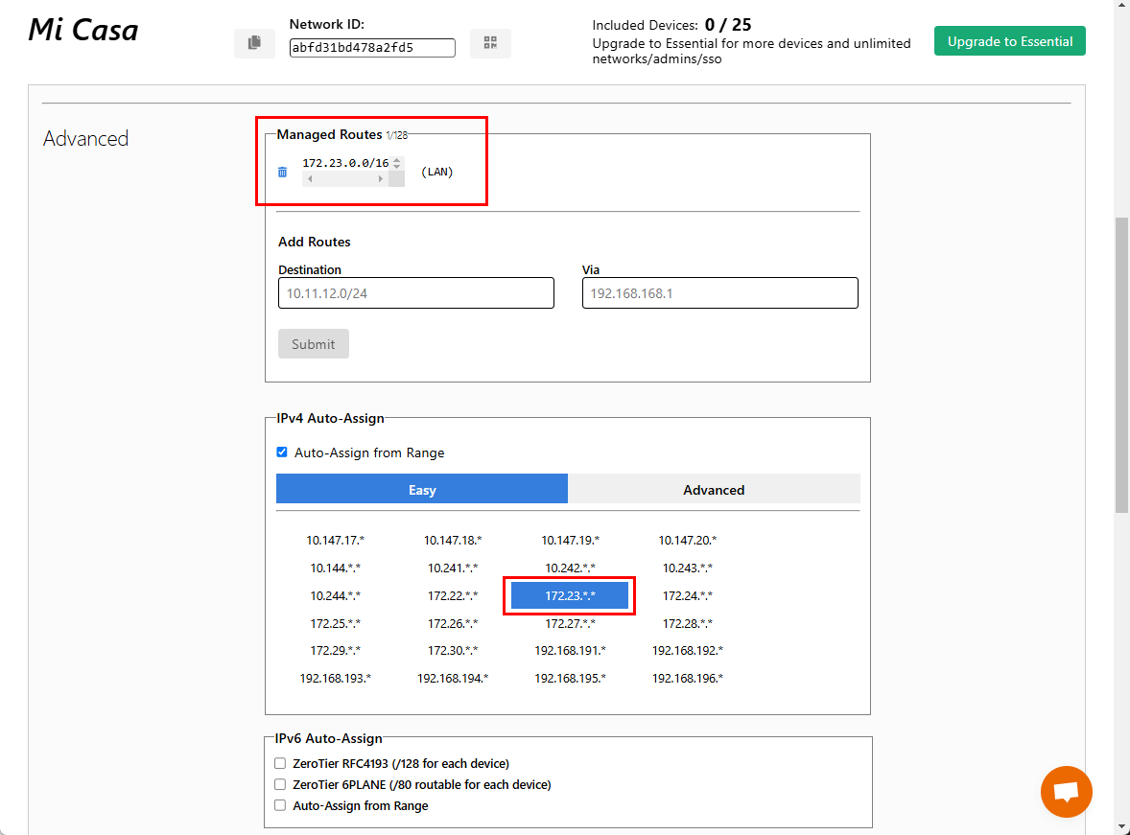The width and height of the screenshot is (1130, 835).
Task: Uncheck Auto-Assign from Range for IPv4
Action: coord(282,452)
